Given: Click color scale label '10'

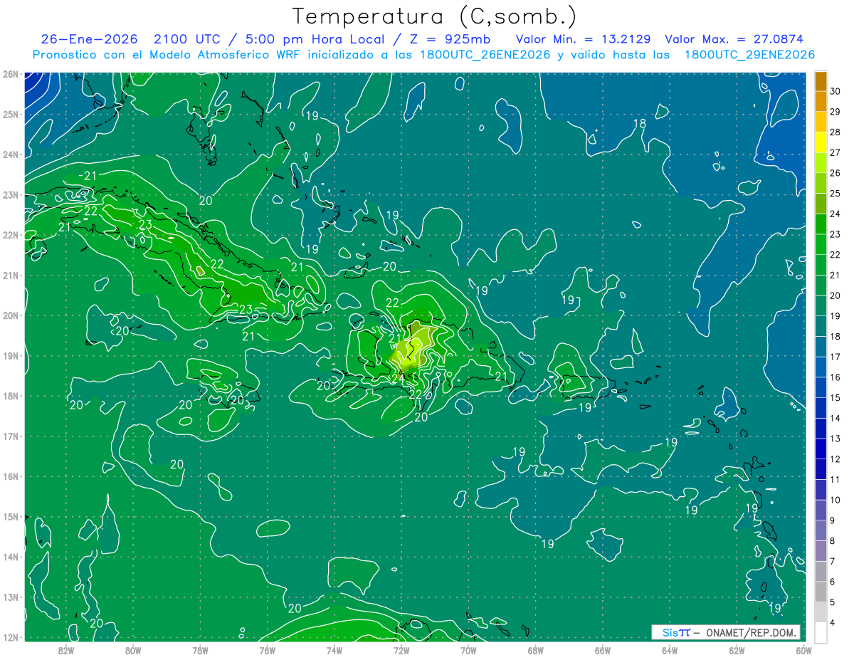Looking at the screenshot, I should (x=835, y=500).
